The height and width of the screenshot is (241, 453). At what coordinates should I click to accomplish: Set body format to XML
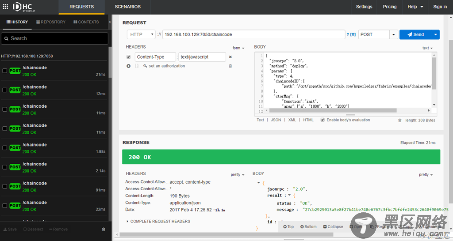[x=292, y=120]
